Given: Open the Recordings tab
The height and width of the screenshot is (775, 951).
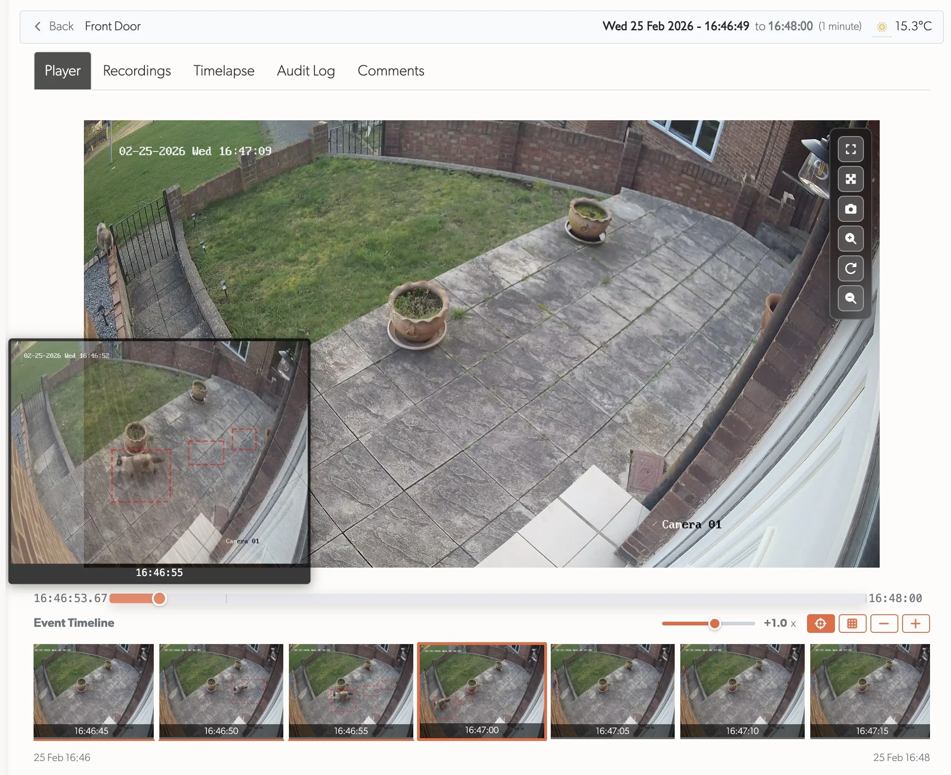Looking at the screenshot, I should pos(137,71).
